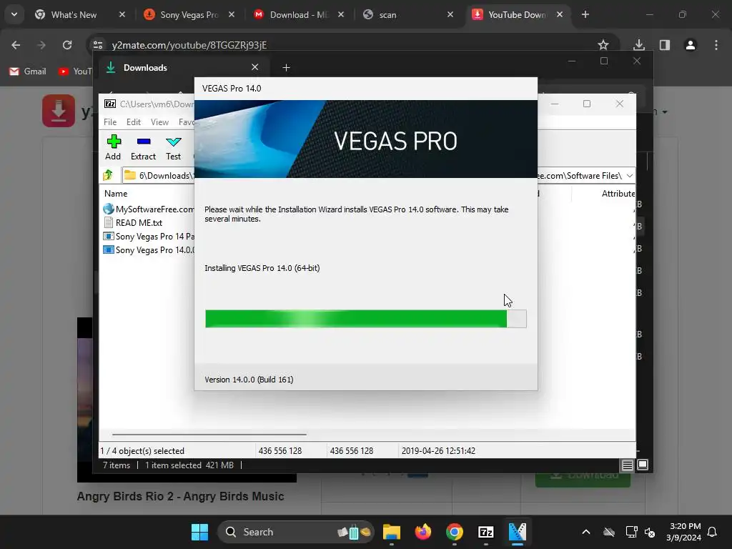Click the y2mate logo icon
Image resolution: width=732 pixels, height=549 pixels.
click(59, 111)
